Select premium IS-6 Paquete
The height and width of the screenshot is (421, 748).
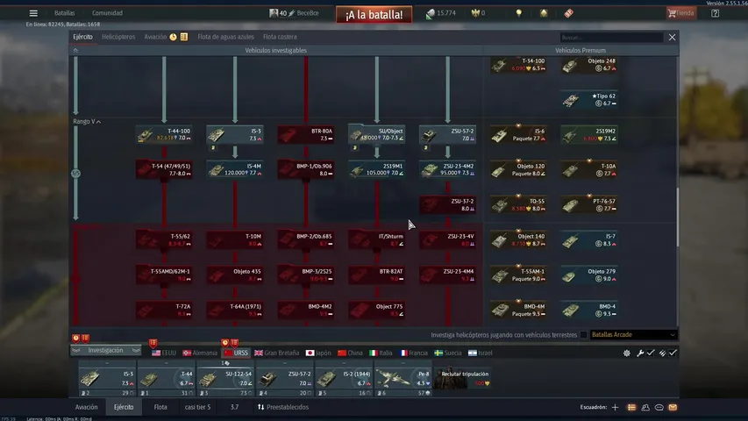click(x=518, y=134)
